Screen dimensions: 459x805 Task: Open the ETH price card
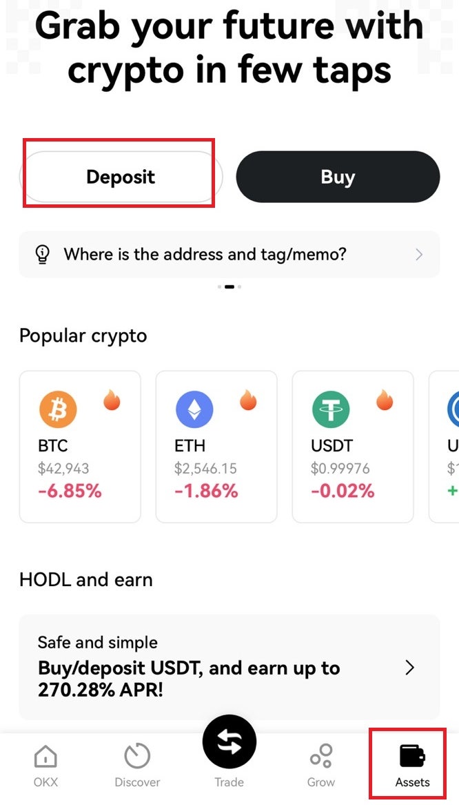coord(216,447)
